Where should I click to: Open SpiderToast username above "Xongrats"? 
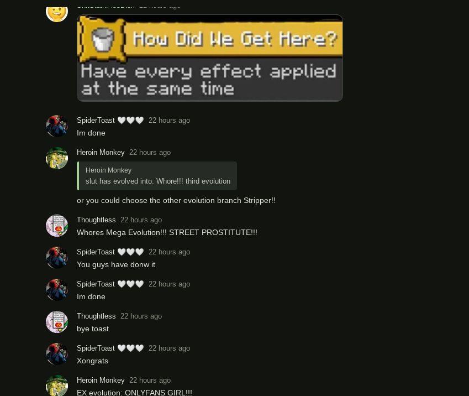[96, 348]
